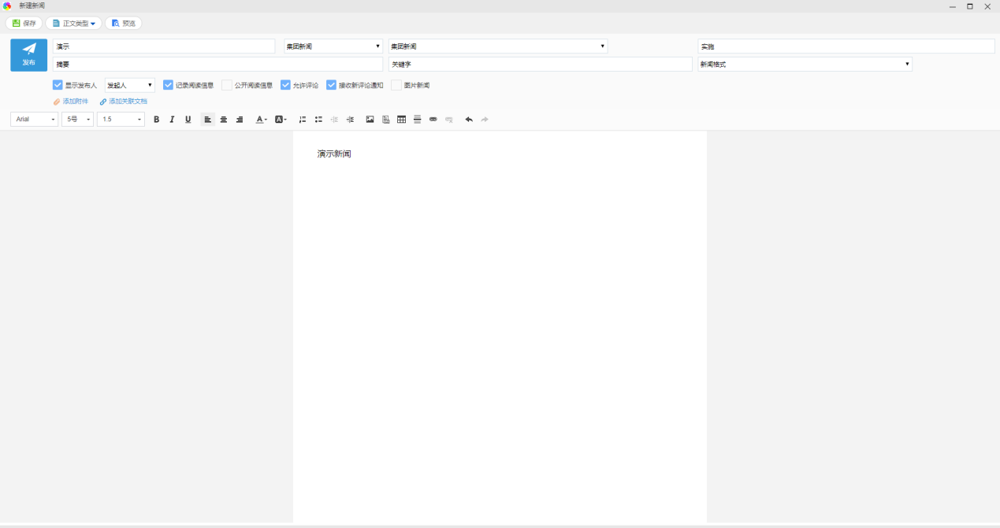The width and height of the screenshot is (1000, 528).
Task: Click the 关键字 keyword input field
Action: coord(540,65)
